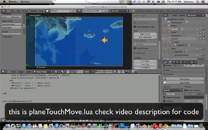The image size is (208, 130).
Task: Open the OpenGL render system dropdown
Action: (173, 90)
